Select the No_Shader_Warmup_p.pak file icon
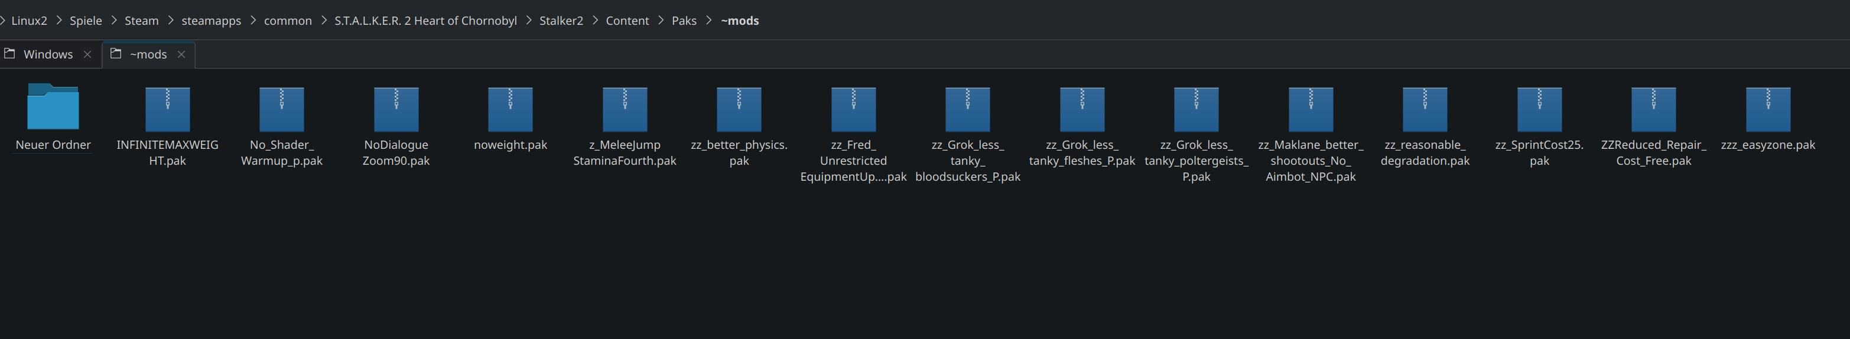The image size is (1850, 339). 281,109
